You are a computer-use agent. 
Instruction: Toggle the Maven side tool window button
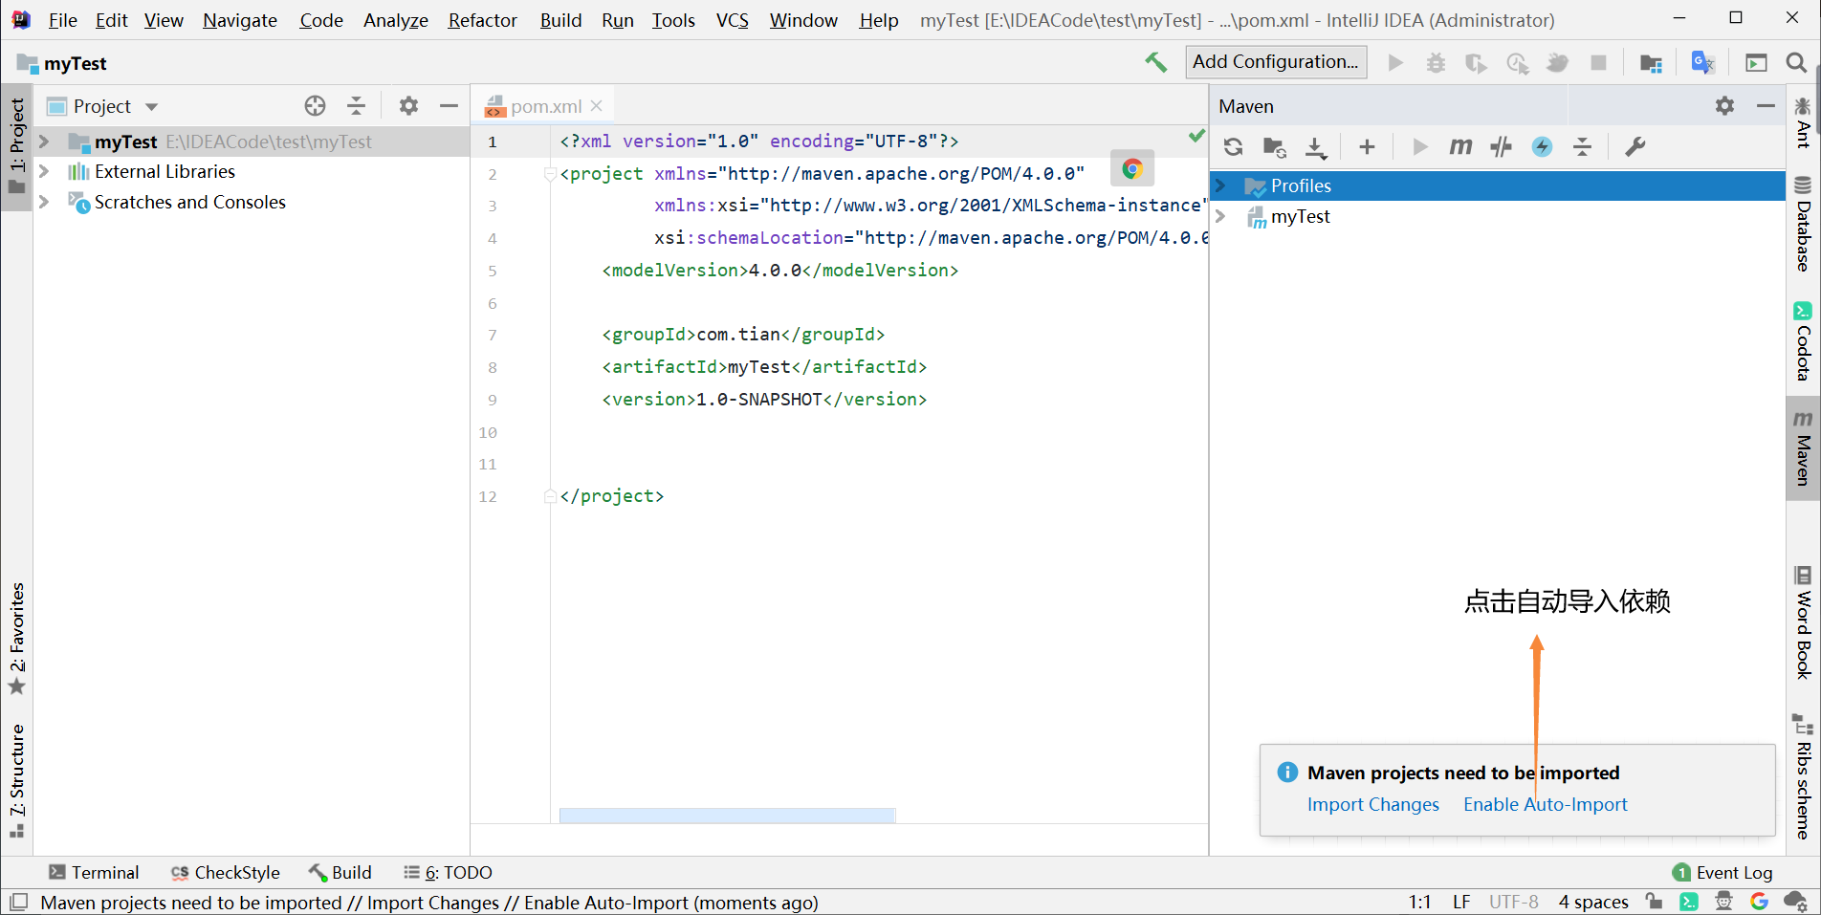(x=1803, y=448)
